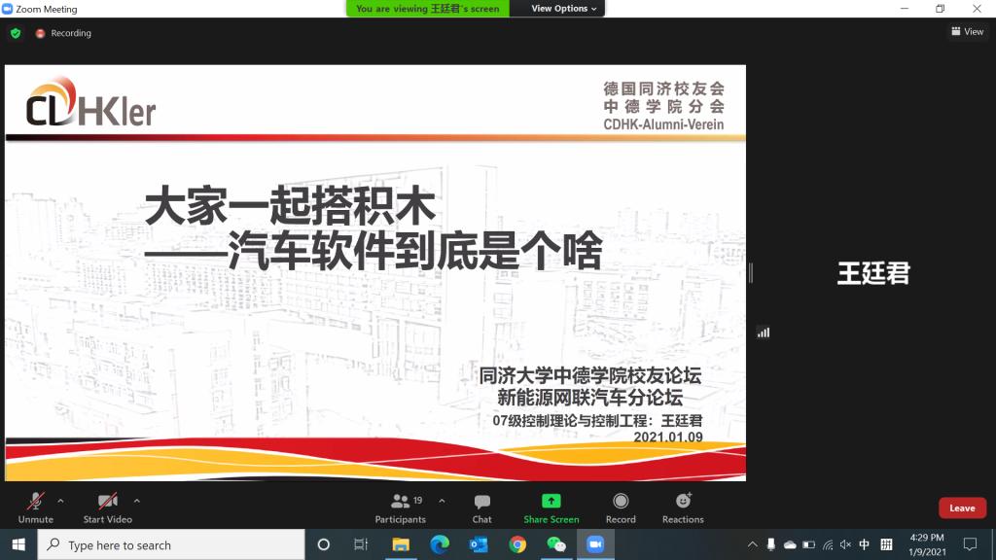
Task: Click 'CDHK-Alumni-Verein' text on slide
Action: tap(663, 124)
